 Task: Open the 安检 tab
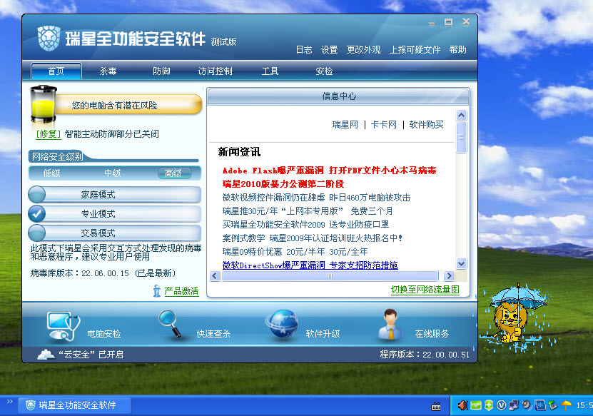[x=324, y=71]
